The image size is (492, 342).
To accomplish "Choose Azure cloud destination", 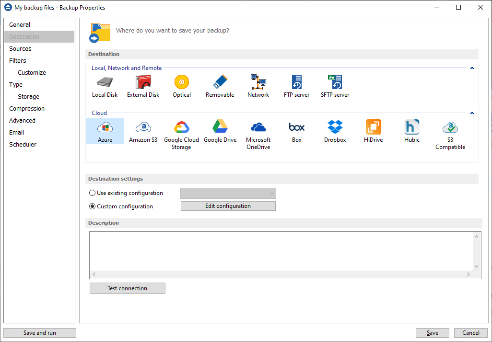I will (x=105, y=131).
